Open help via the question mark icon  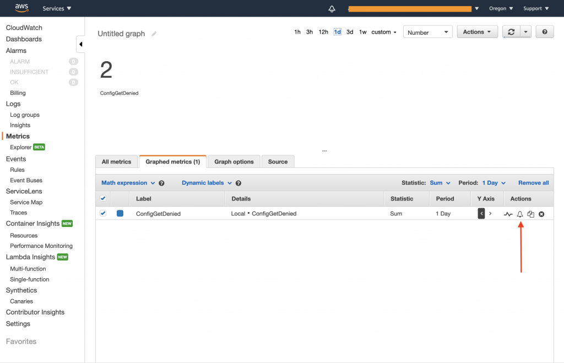544,31
